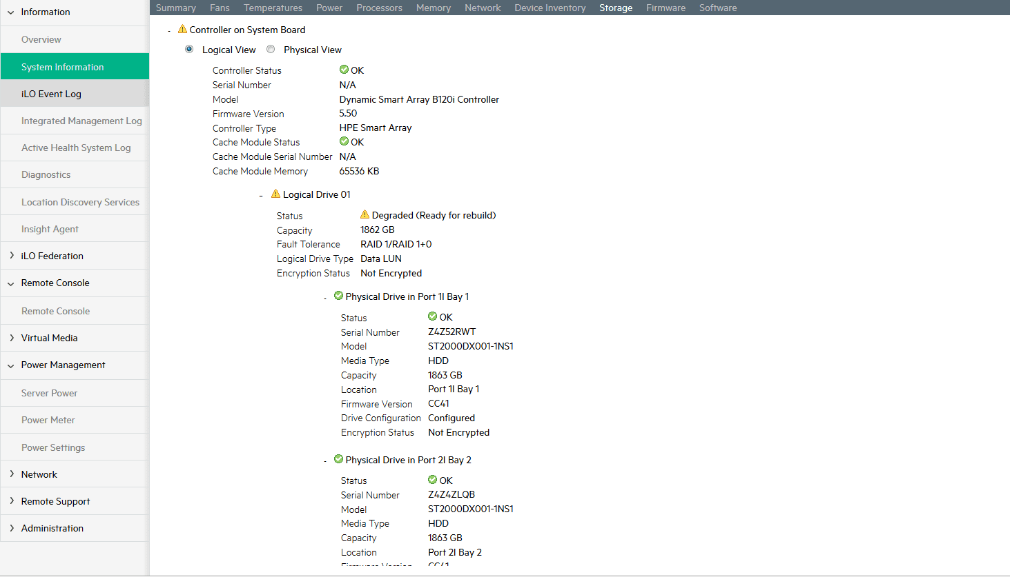This screenshot has width=1010, height=577.
Task: Open the Firmware tab
Action: coord(666,8)
